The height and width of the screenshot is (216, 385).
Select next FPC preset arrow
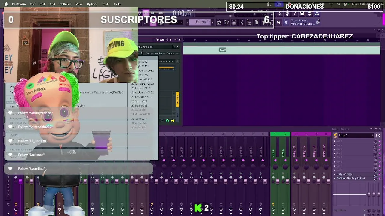click(x=170, y=40)
